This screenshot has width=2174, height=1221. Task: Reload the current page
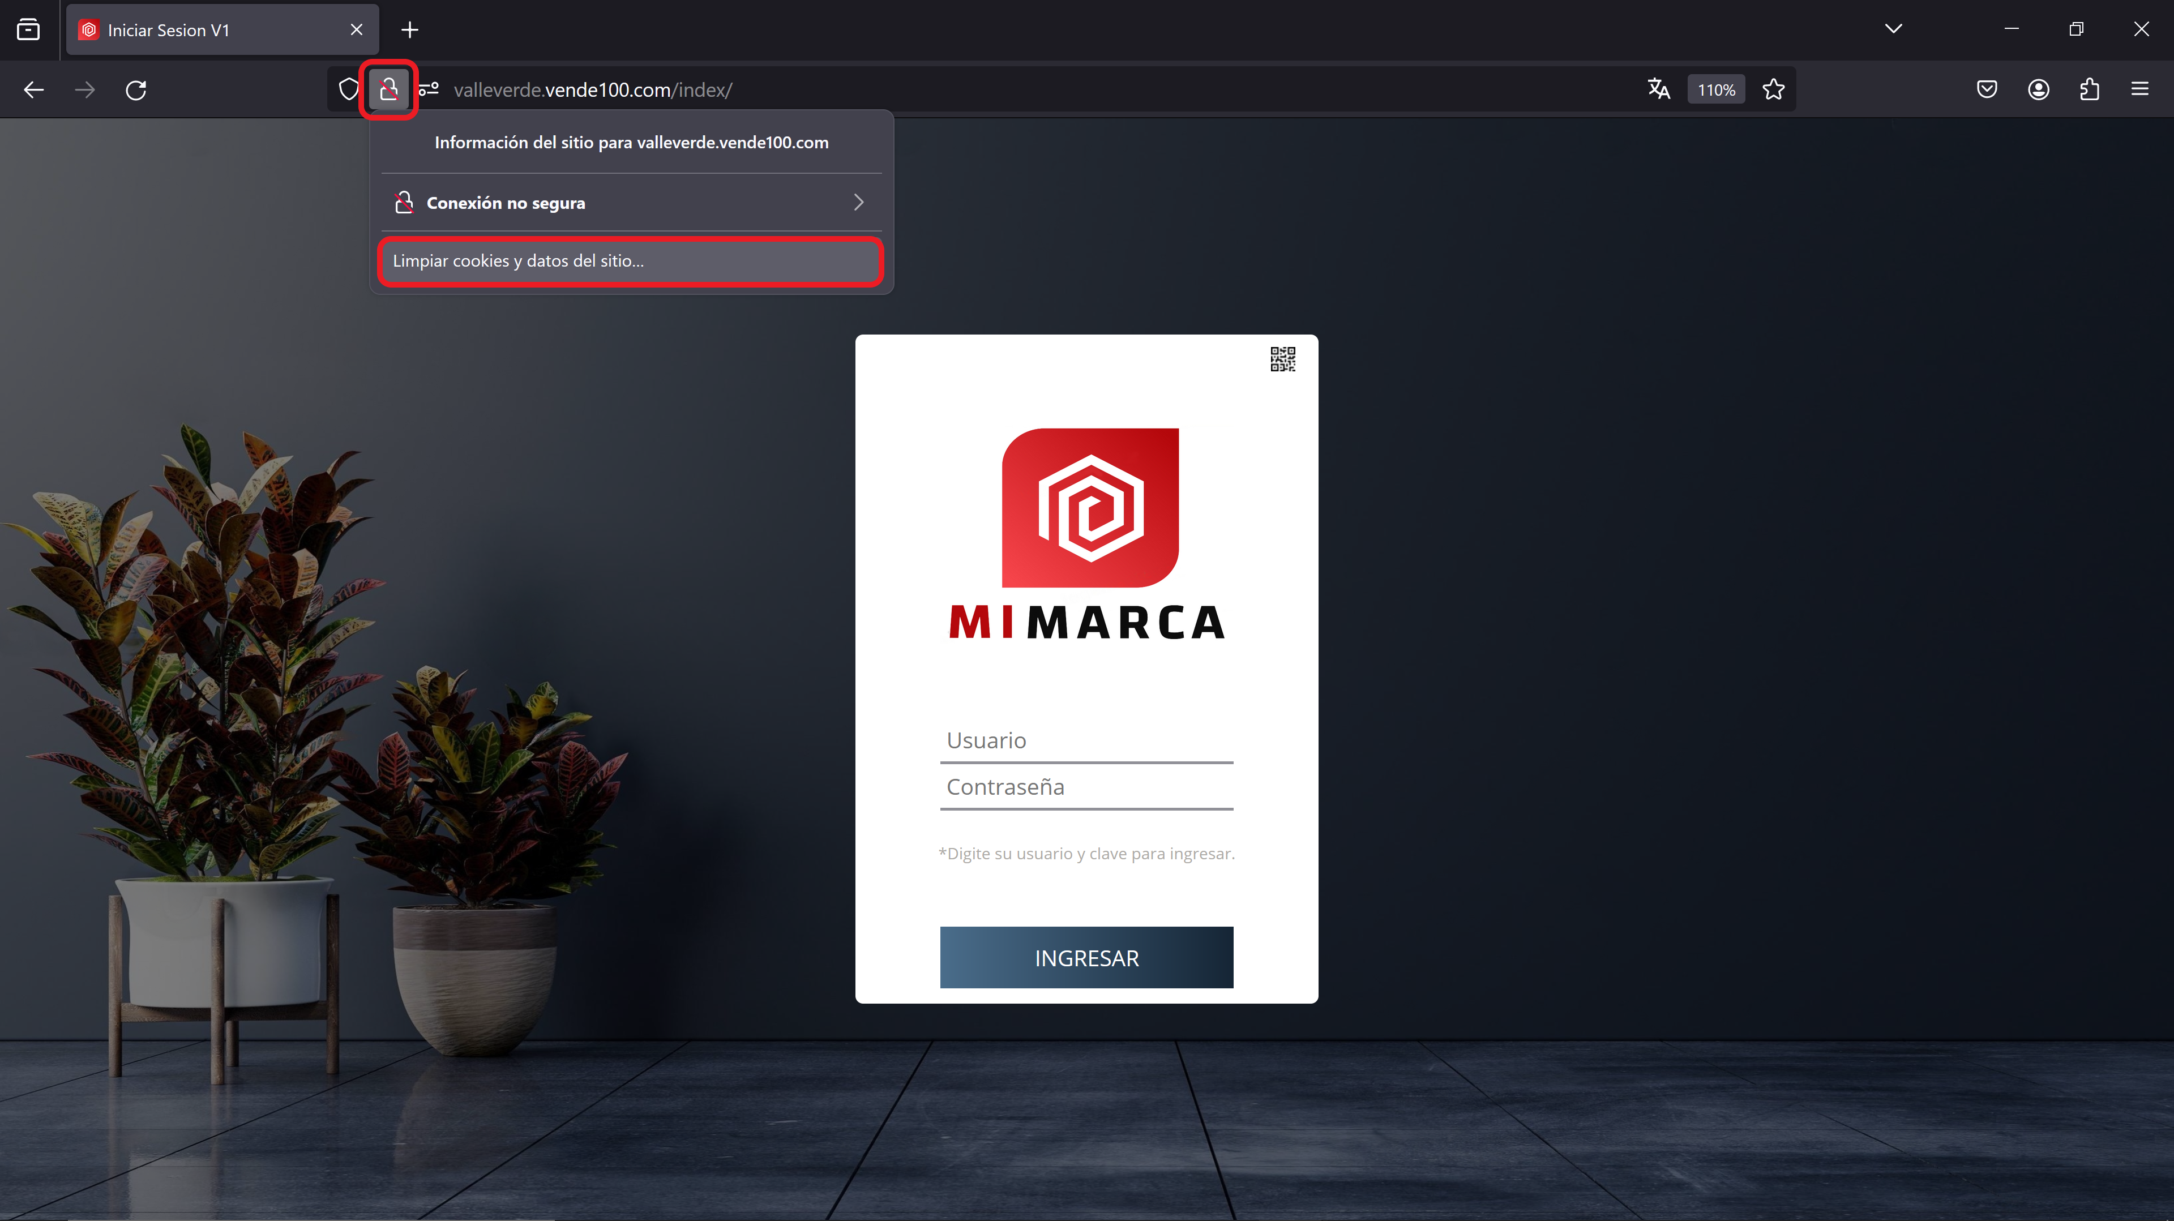(x=136, y=89)
